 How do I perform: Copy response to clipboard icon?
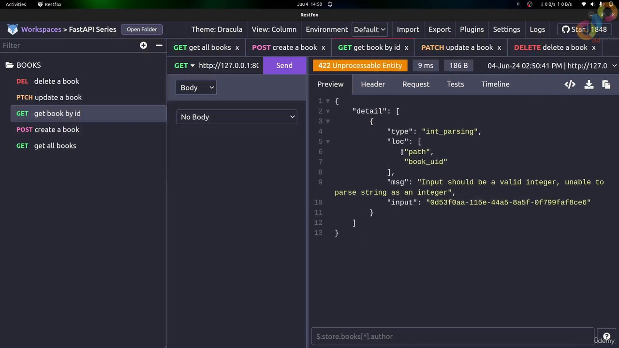(606, 85)
